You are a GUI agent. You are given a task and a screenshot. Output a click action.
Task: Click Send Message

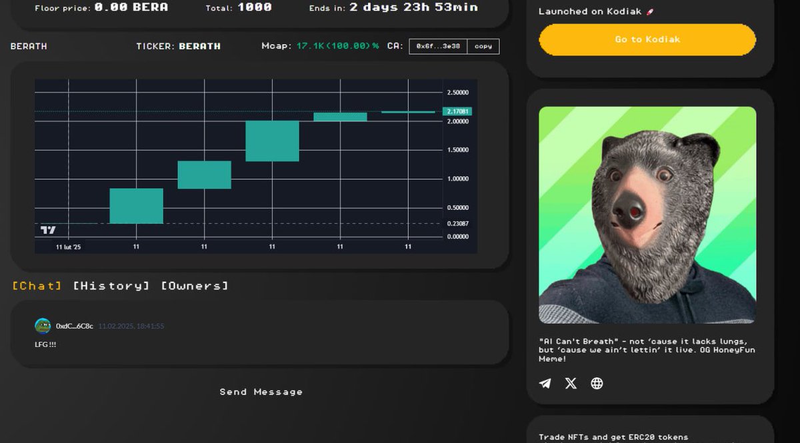(x=261, y=392)
